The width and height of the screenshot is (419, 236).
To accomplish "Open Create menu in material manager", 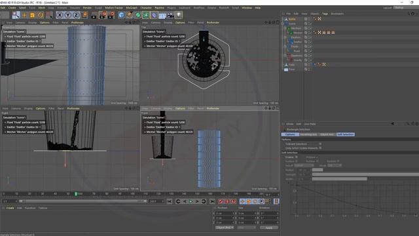I will pyautogui.click(x=10, y=208).
